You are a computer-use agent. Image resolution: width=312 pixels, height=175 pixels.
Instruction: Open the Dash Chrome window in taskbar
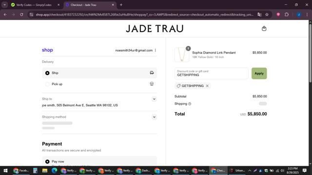click(143, 171)
